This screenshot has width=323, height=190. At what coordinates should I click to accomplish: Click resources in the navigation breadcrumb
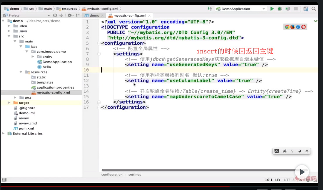tap(67, 9)
